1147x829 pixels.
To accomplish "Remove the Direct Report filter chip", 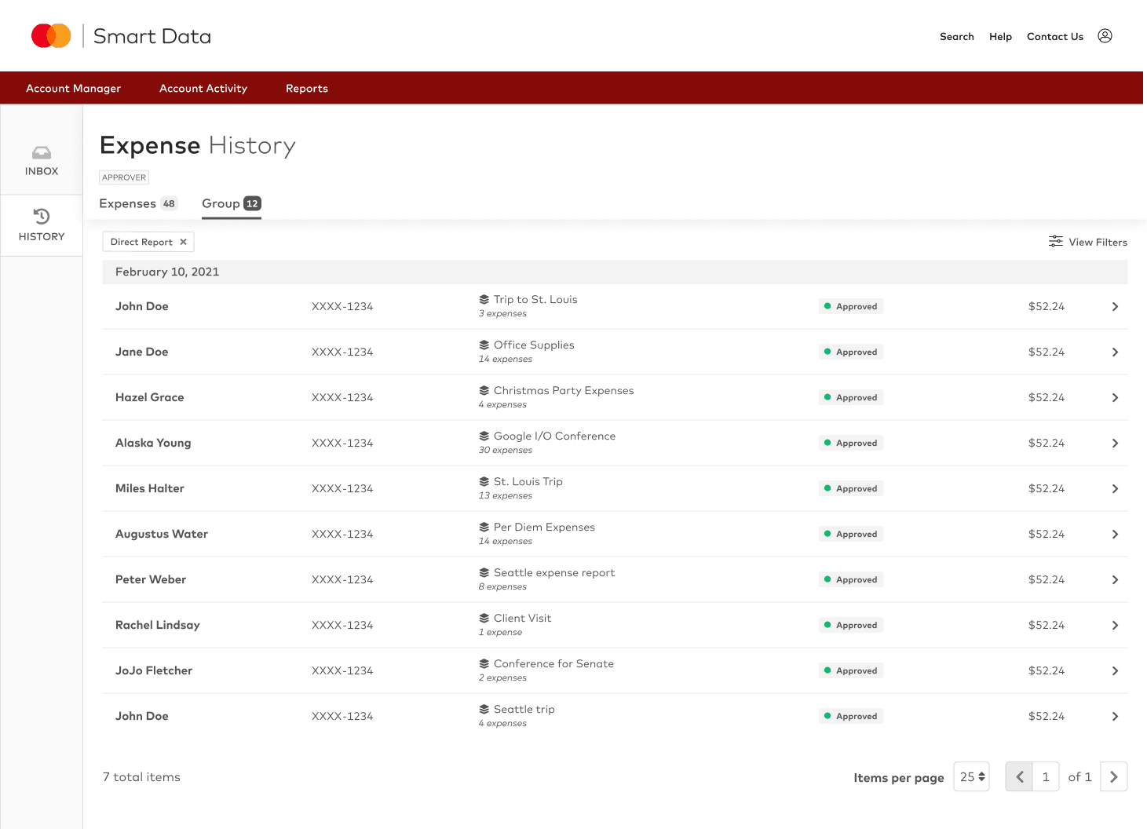I will click(x=183, y=242).
